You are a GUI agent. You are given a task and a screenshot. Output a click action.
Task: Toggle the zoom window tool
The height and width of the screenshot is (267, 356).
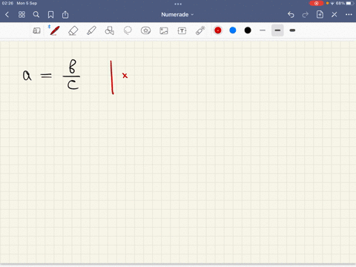pyautogui.click(x=36, y=30)
